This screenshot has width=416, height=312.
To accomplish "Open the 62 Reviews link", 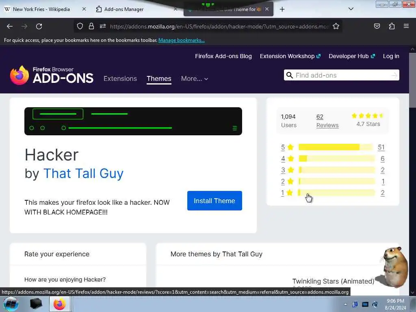I will tap(327, 121).
